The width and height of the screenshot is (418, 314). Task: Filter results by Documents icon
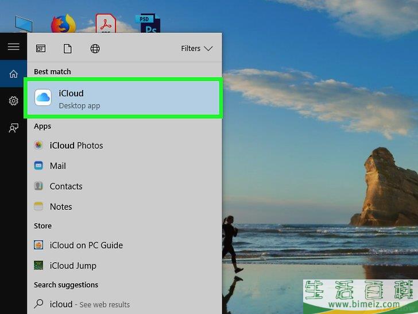pos(68,49)
